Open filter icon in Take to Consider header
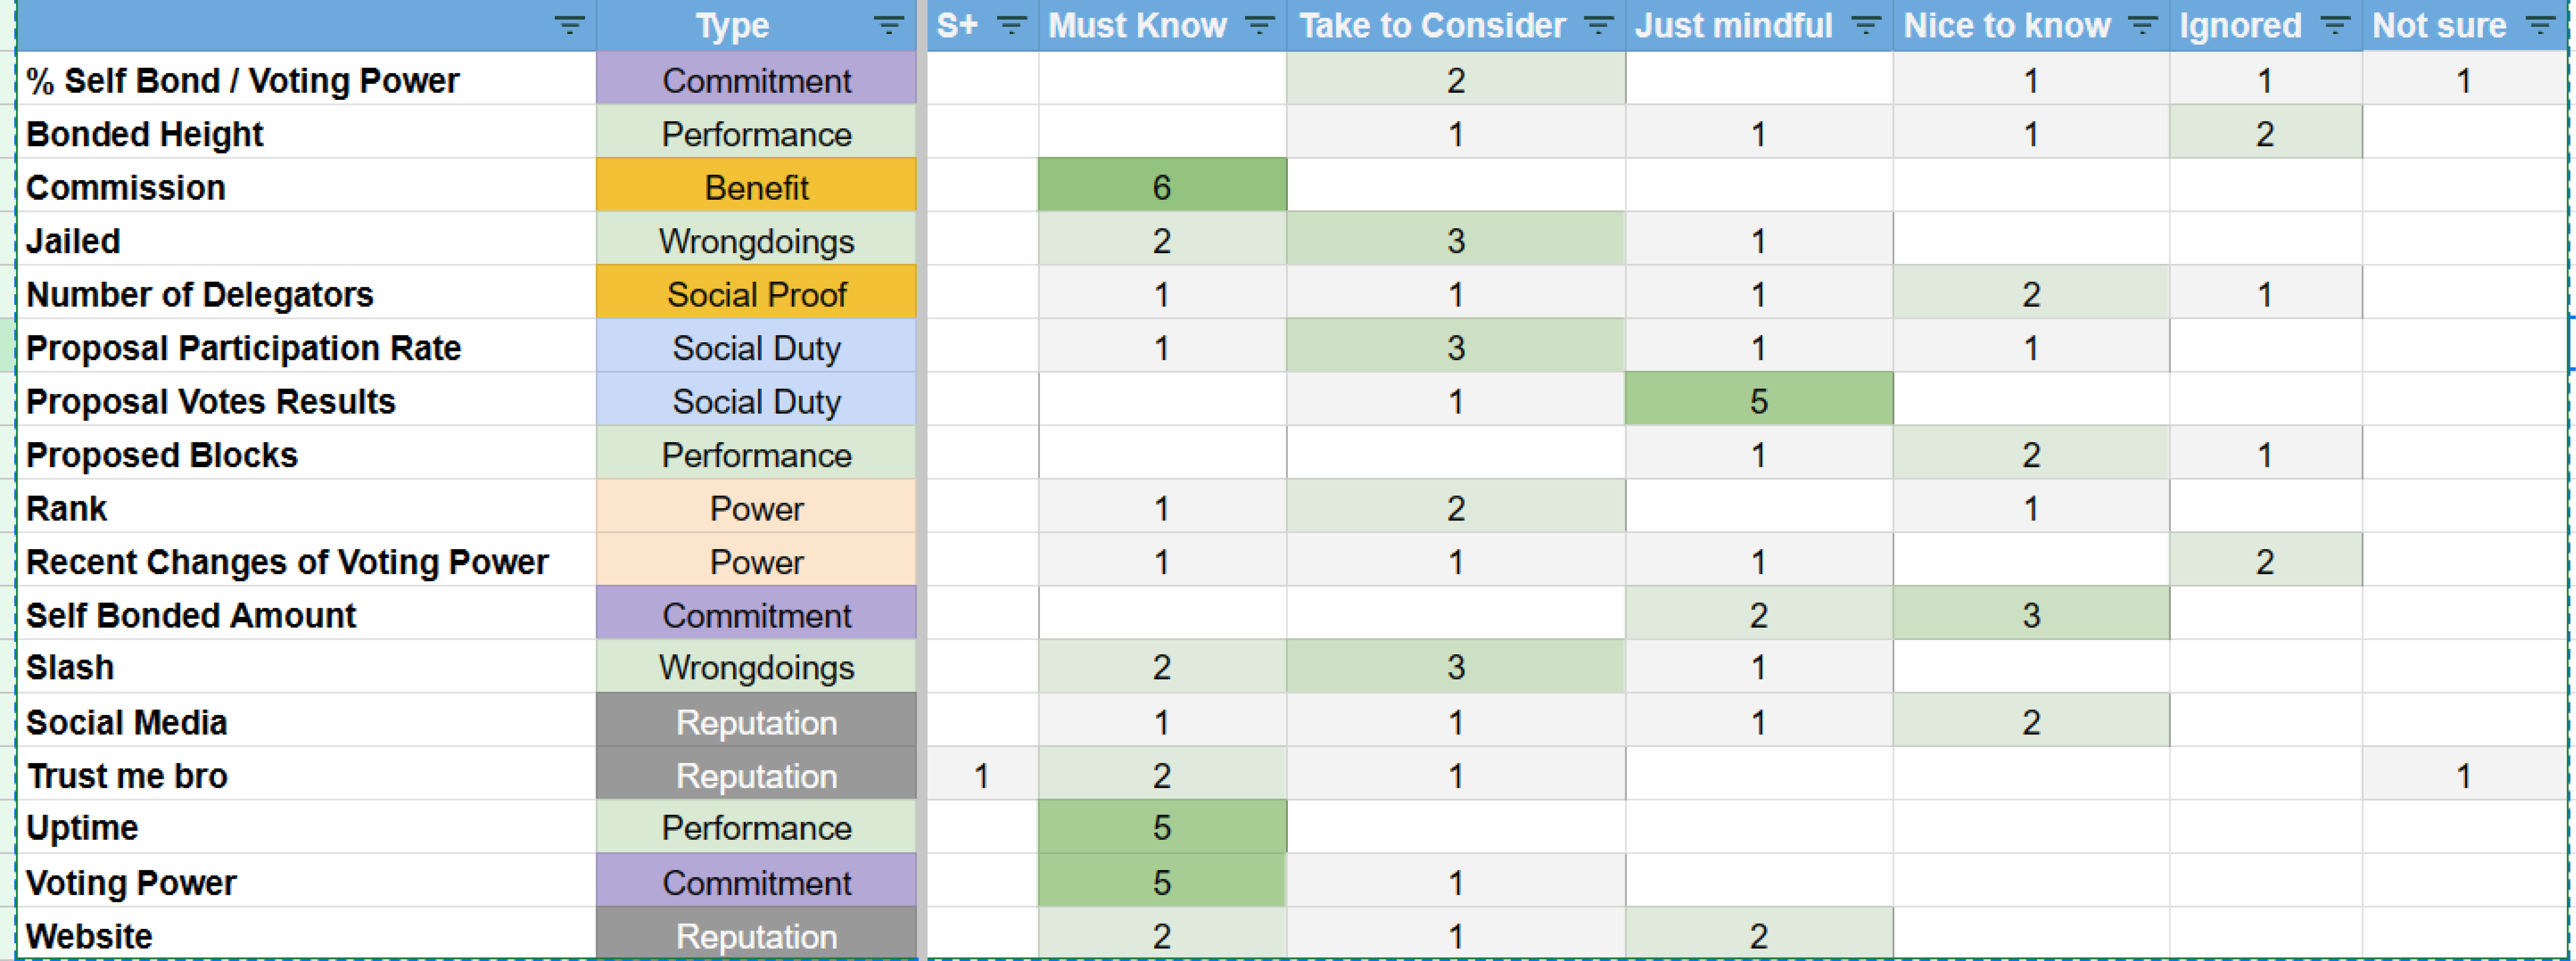This screenshot has height=961, width=2576. point(1599,25)
